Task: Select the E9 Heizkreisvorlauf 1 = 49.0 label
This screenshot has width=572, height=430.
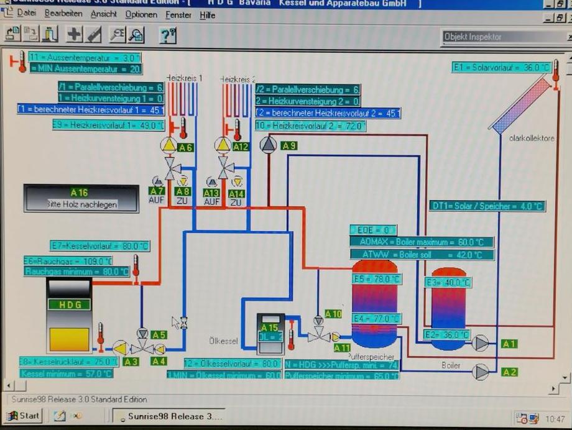Action: [109, 125]
